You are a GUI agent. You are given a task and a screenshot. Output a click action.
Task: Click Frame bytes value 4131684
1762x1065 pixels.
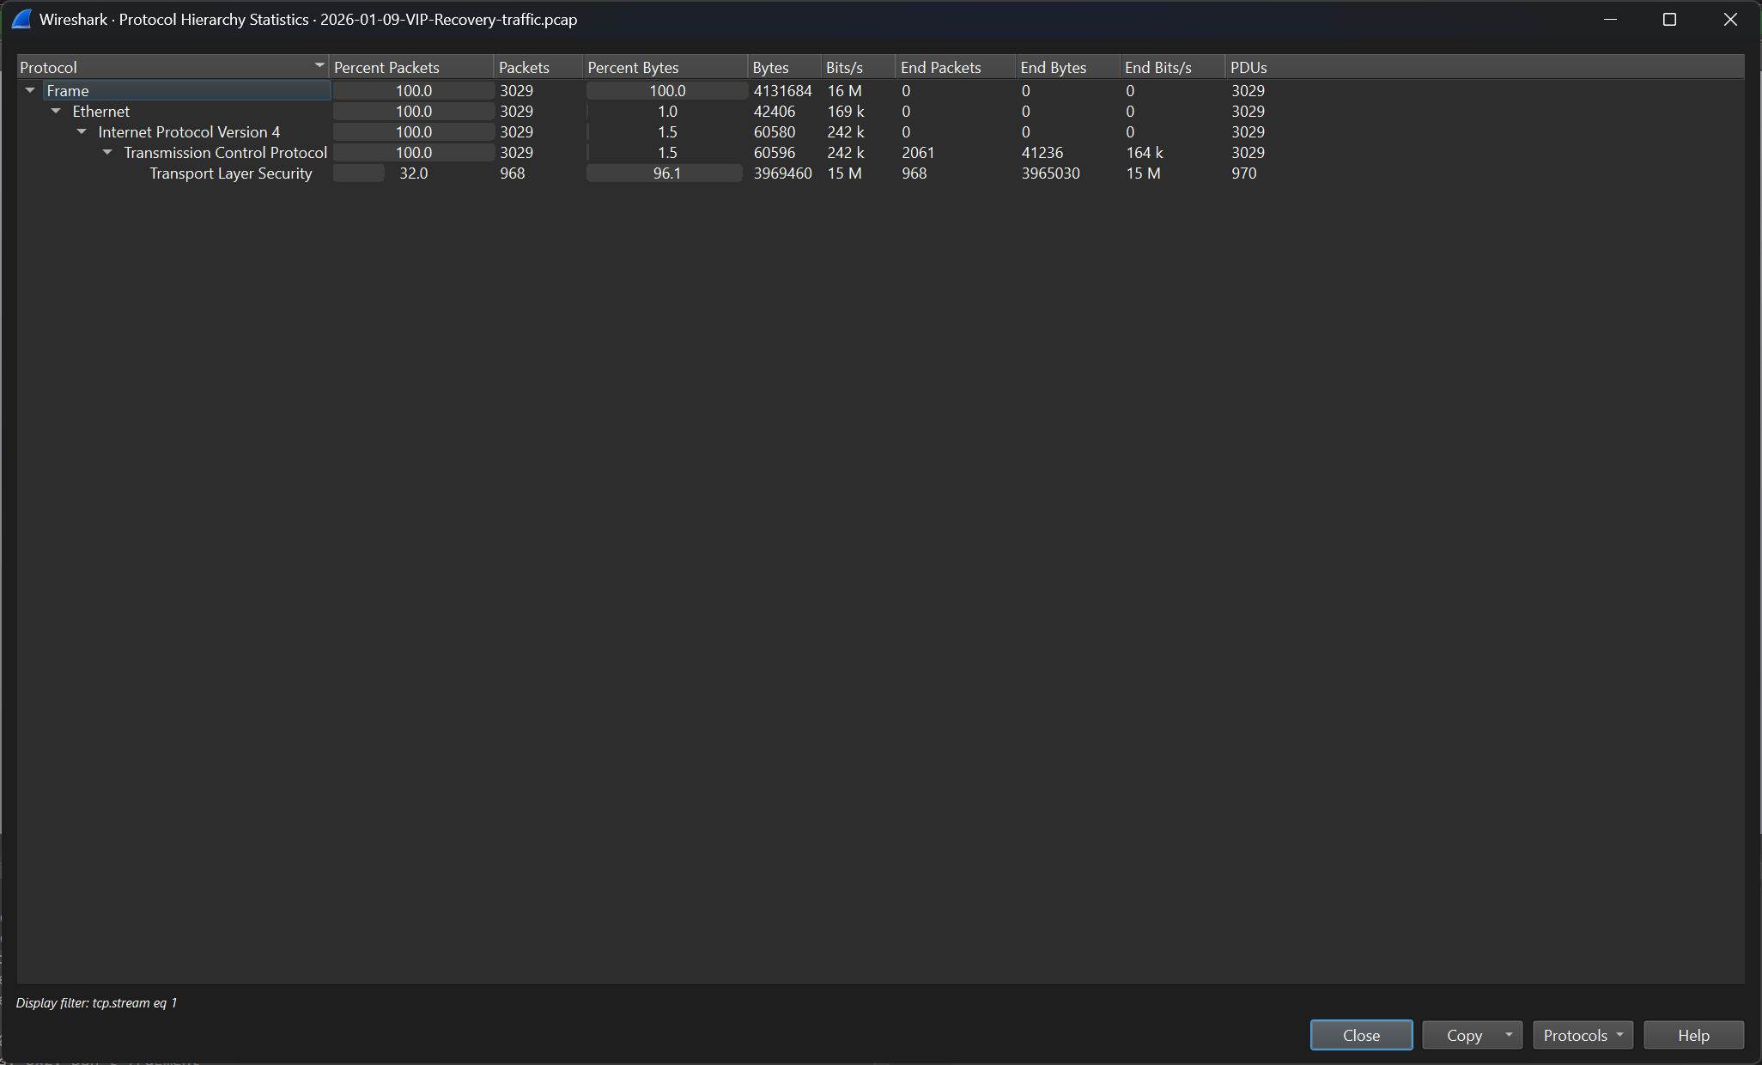782,90
